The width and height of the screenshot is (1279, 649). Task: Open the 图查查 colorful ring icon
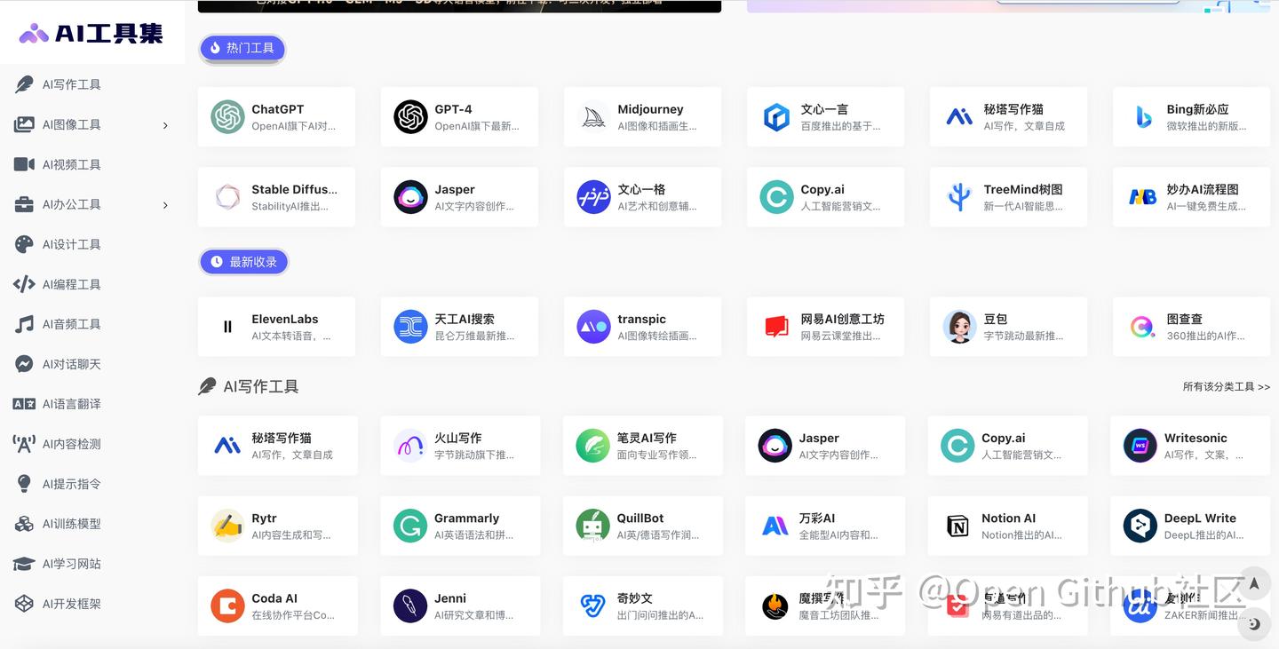click(1142, 327)
